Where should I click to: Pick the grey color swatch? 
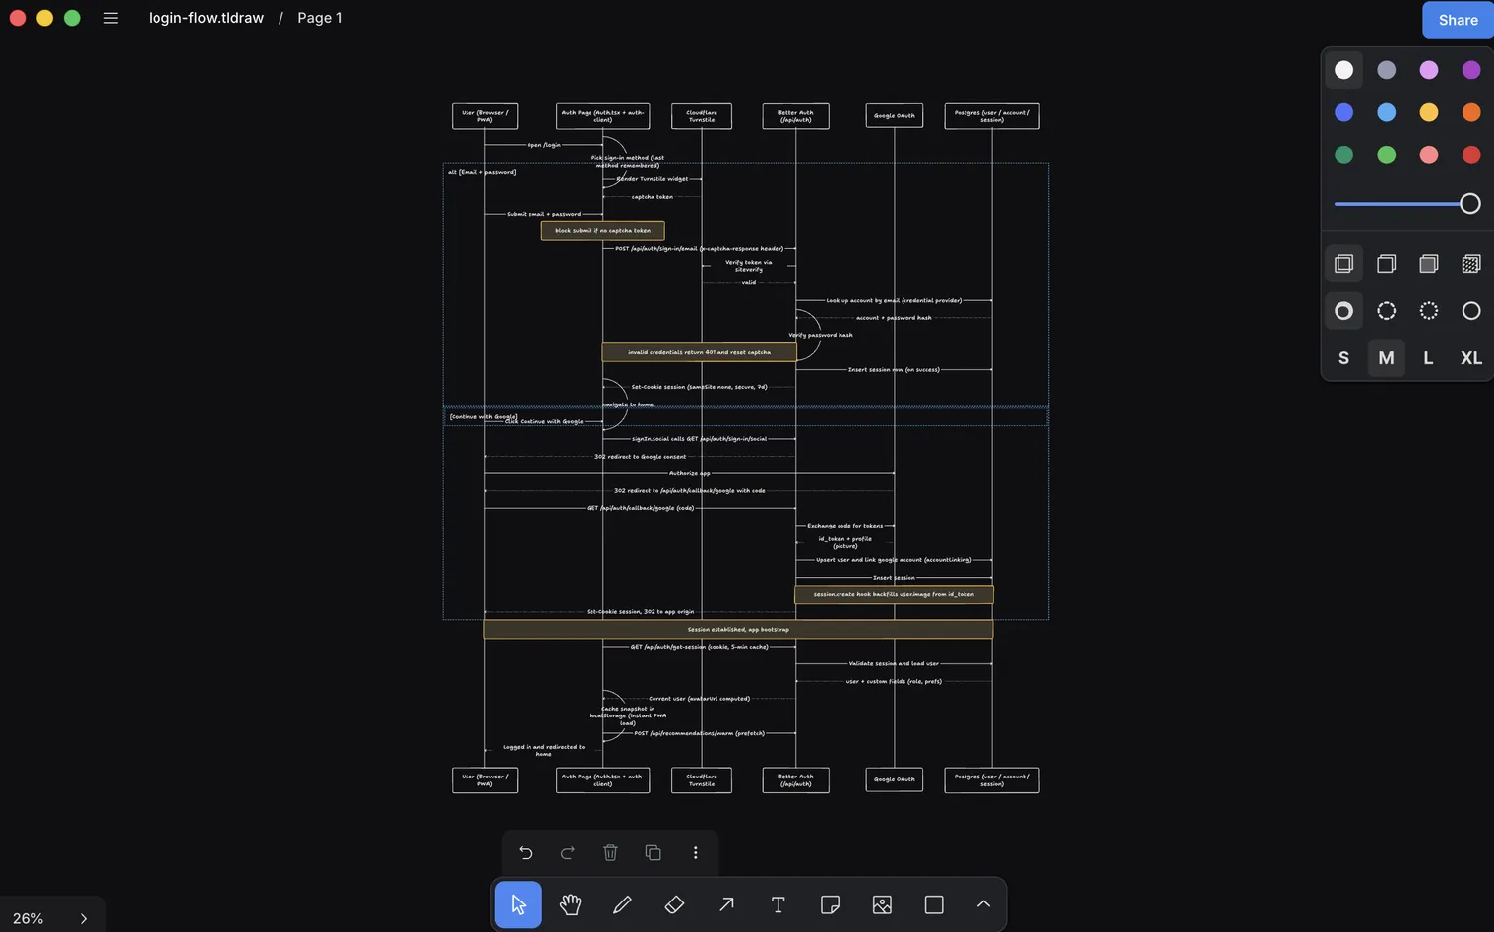pyautogui.click(x=1386, y=70)
